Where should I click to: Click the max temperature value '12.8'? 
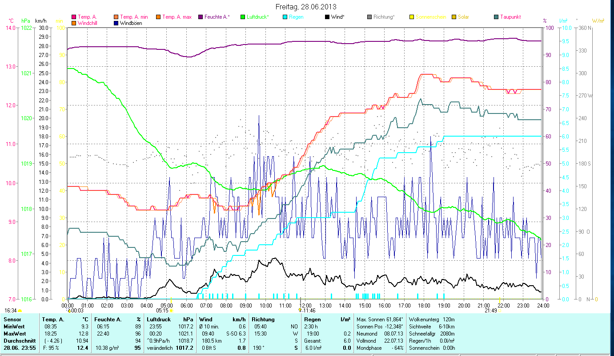tap(83, 334)
